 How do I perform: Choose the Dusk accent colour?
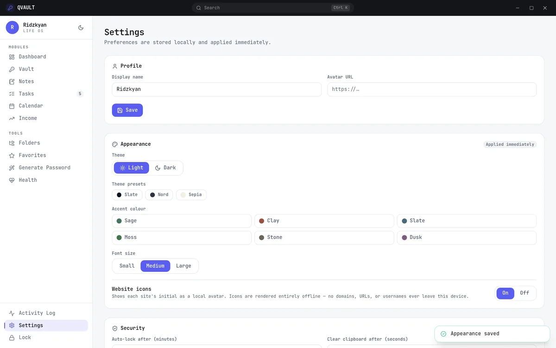click(x=467, y=238)
